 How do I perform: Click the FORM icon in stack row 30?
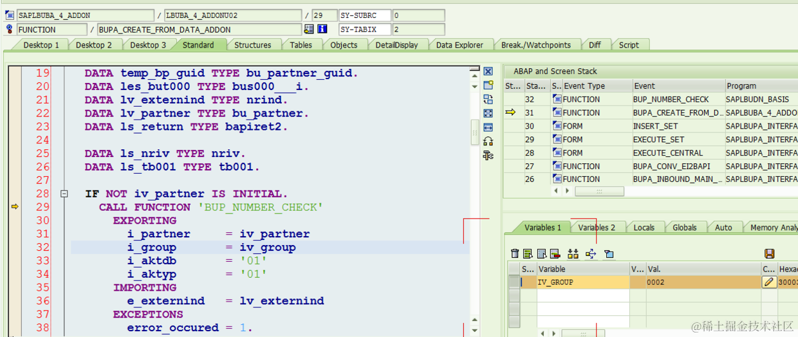tap(557, 126)
